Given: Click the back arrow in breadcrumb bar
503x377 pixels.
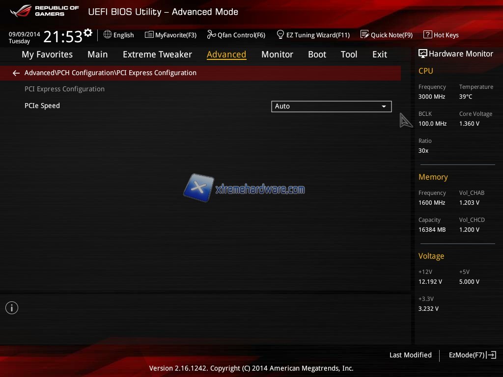Looking at the screenshot, I should pyautogui.click(x=16, y=73).
